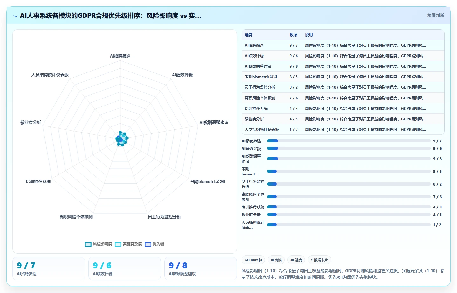This screenshot has width=457, height=293.
Task: Toggle the 实施复杂度 legend item
Action: 128,244
